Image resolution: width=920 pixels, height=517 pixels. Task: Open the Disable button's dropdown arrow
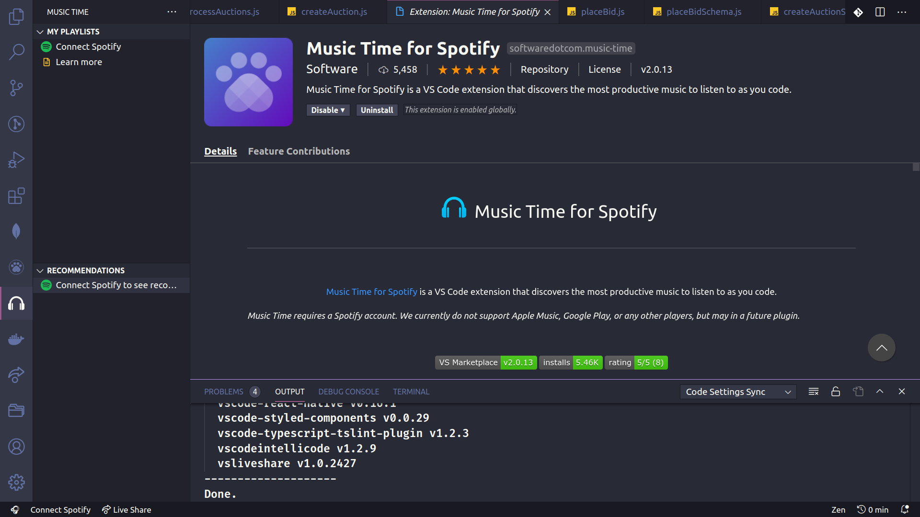click(342, 110)
